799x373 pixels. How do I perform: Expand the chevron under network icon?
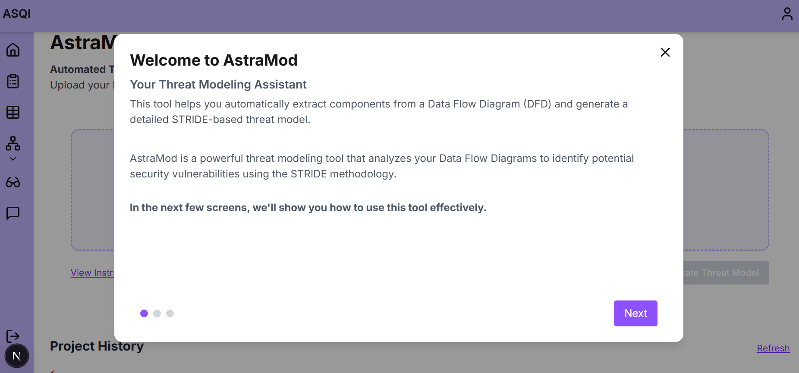(13, 159)
